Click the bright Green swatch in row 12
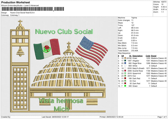168x119 pixels. pyautogui.click(x=125, y=86)
